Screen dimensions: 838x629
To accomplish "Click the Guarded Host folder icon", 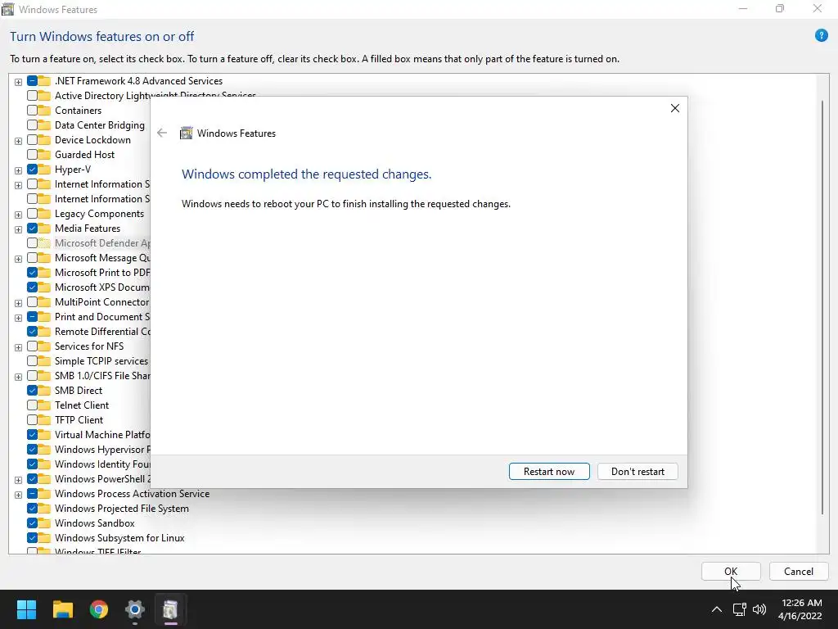I will coord(44,155).
